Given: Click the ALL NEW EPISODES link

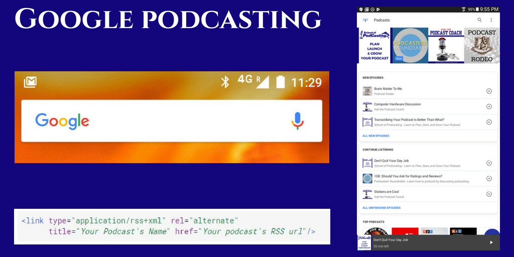Looking at the screenshot, I should (x=376, y=136).
